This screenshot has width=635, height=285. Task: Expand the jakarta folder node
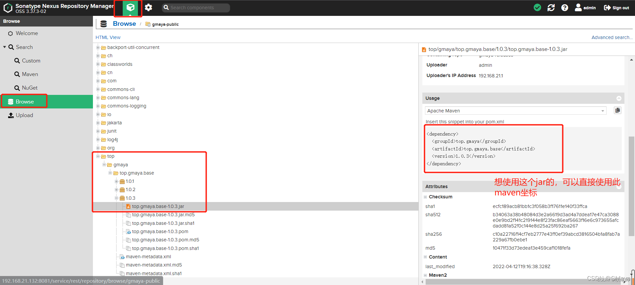98,123
